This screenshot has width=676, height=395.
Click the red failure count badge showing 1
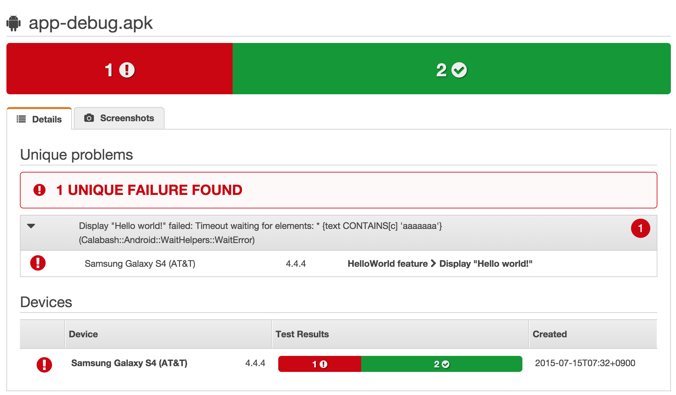pyautogui.click(x=640, y=228)
